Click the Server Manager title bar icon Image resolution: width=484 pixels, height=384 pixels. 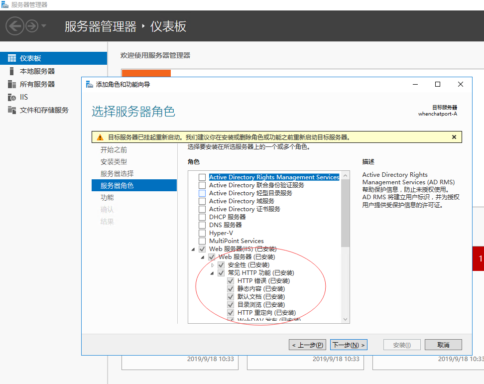[x=5, y=4]
